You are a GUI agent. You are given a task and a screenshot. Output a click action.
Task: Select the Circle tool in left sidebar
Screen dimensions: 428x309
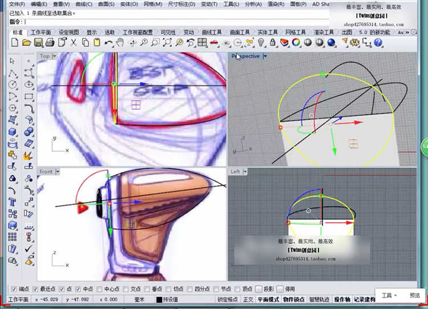tap(13, 84)
